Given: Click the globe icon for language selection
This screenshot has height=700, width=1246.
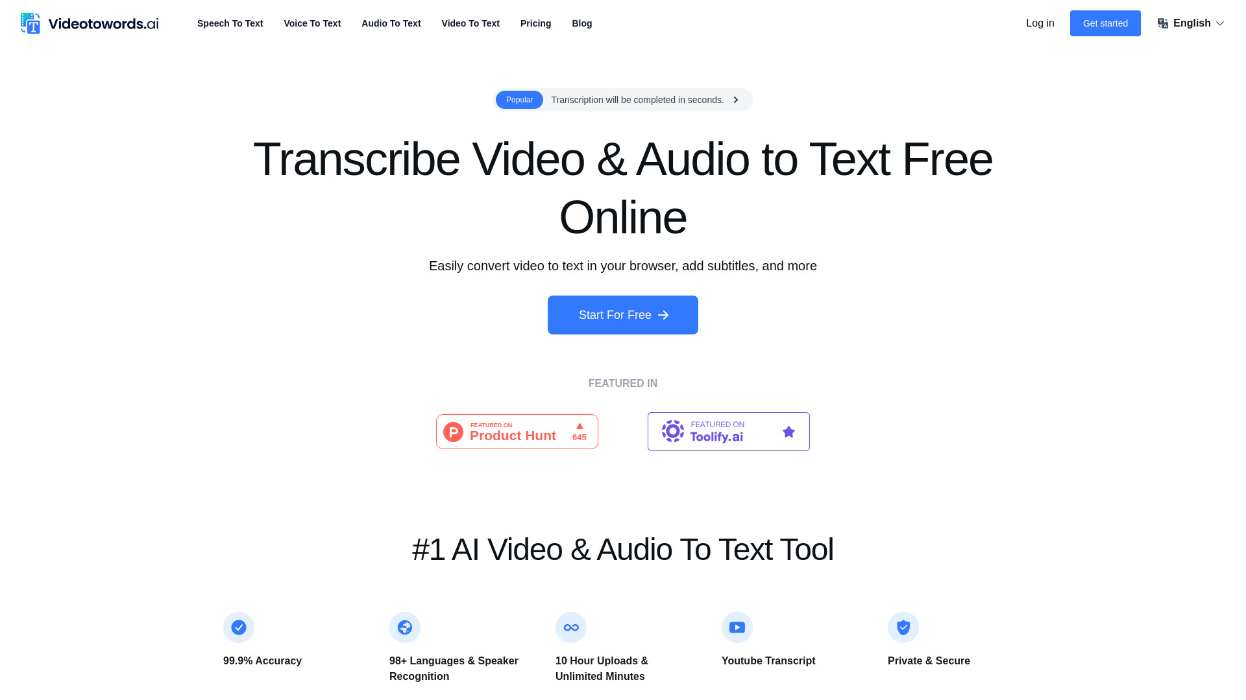Looking at the screenshot, I should pos(1163,23).
